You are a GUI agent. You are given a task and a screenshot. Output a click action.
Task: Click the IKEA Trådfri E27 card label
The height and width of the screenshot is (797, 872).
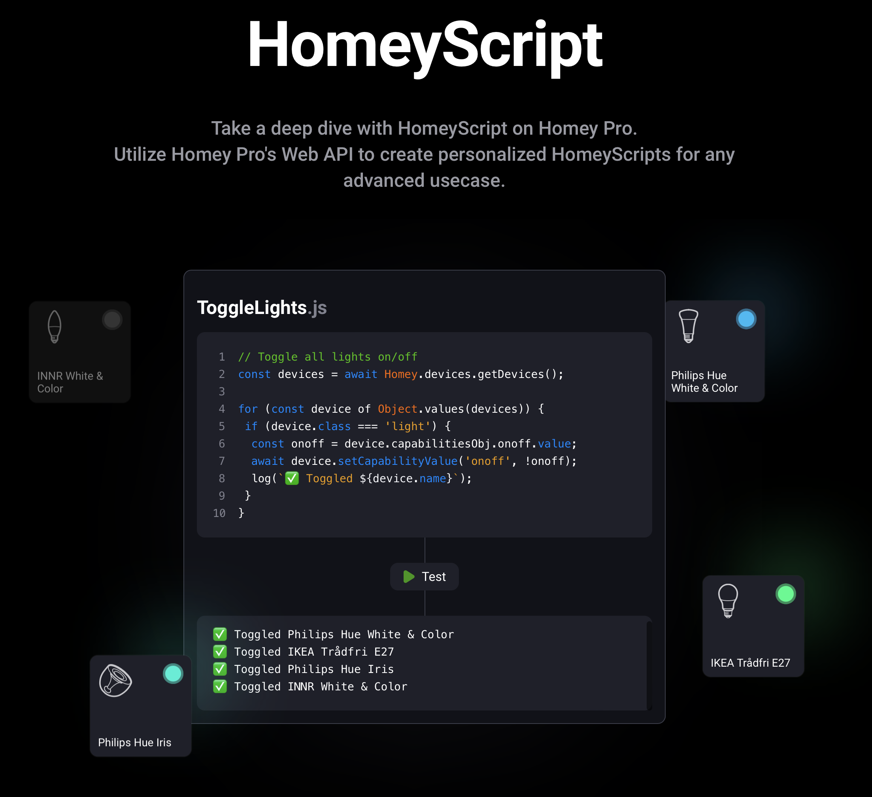(750, 663)
